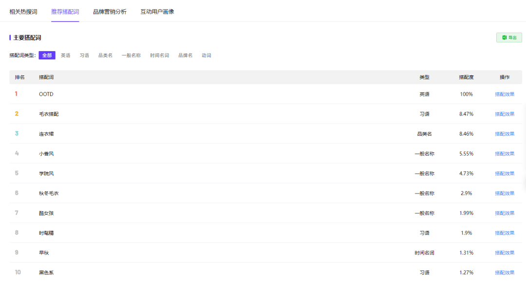This screenshot has height=282, width=526.
Task: Click rank number 1 in table
Action: point(16,94)
